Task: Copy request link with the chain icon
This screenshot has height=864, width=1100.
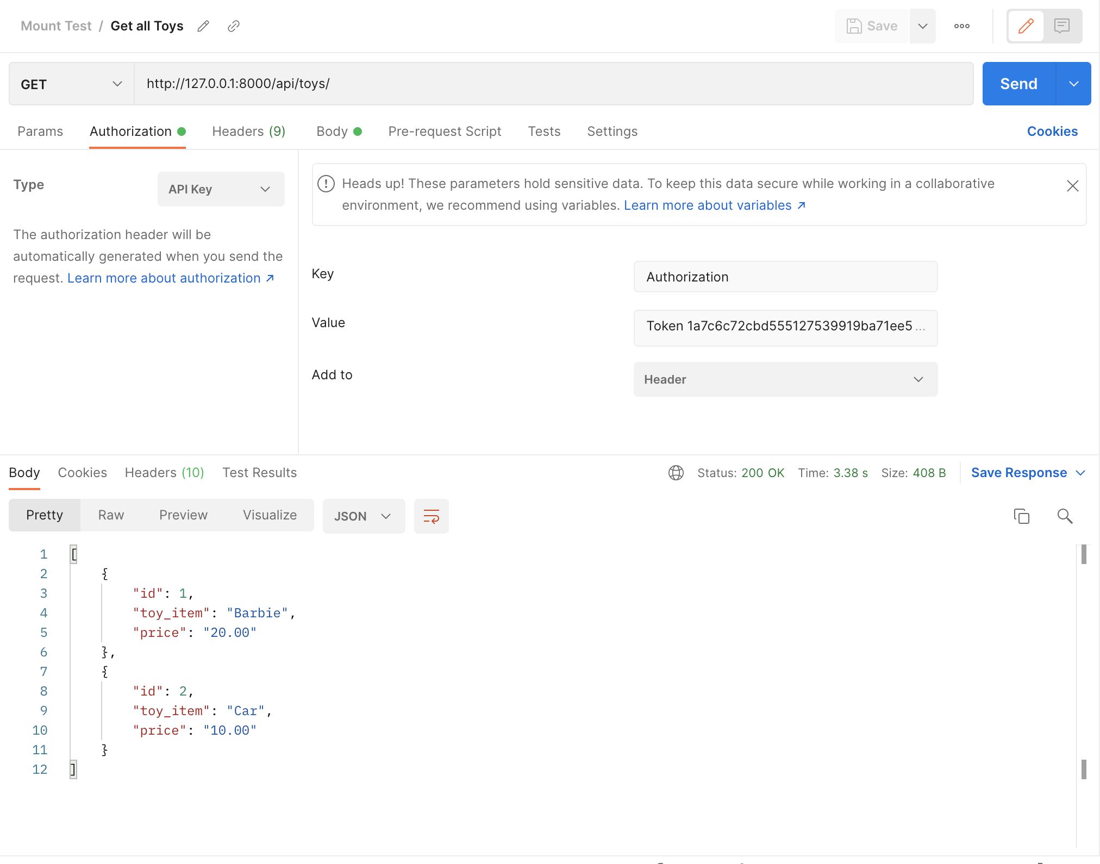Action: [234, 26]
